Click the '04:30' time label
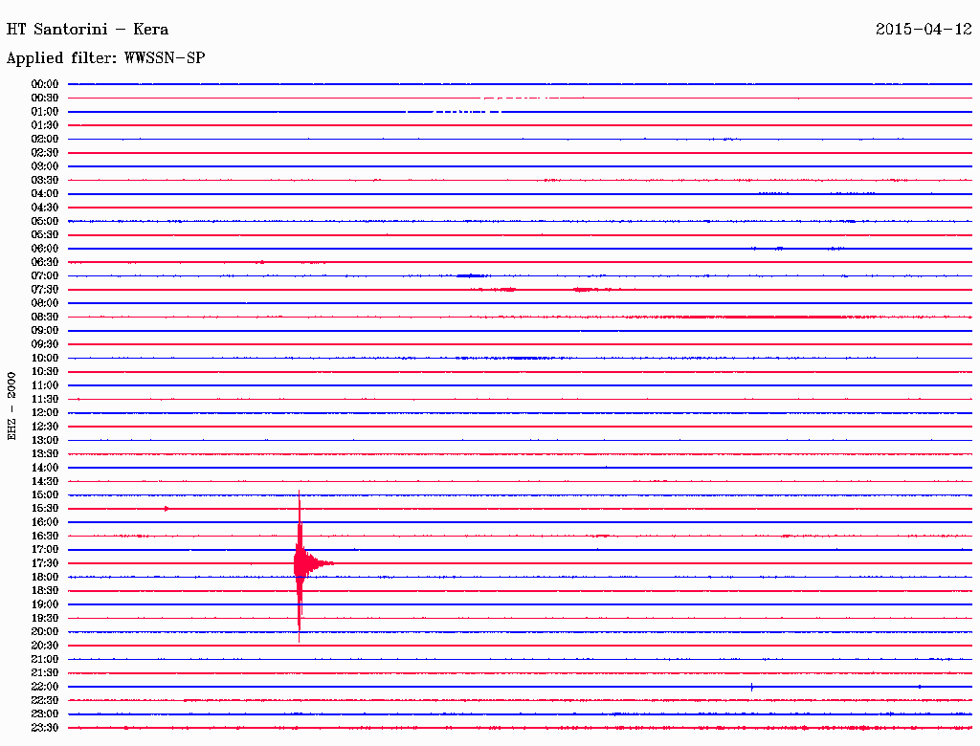 [45, 207]
